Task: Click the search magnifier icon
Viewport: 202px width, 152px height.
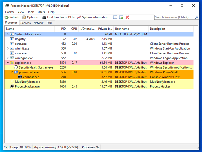Action: pyautogui.click(x=196, y=17)
